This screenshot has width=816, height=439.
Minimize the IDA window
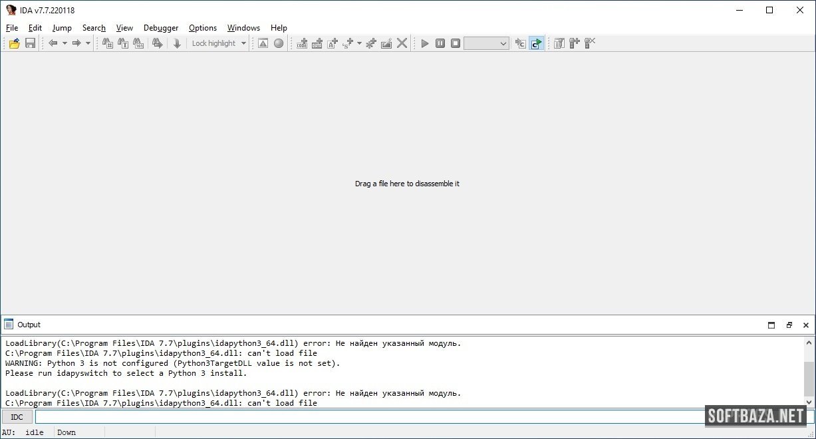739,10
